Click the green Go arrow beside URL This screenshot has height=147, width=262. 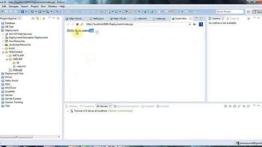point(194,24)
